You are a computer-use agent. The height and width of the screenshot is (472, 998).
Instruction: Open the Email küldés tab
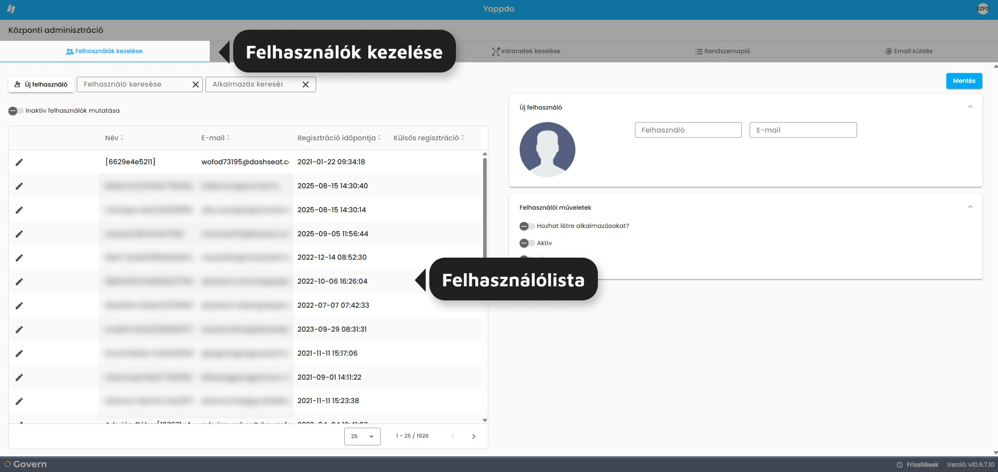coord(909,51)
